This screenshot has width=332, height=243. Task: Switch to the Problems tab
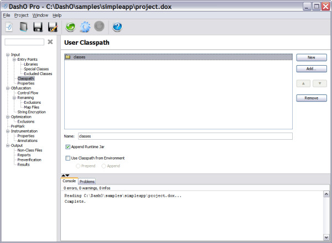click(x=87, y=182)
